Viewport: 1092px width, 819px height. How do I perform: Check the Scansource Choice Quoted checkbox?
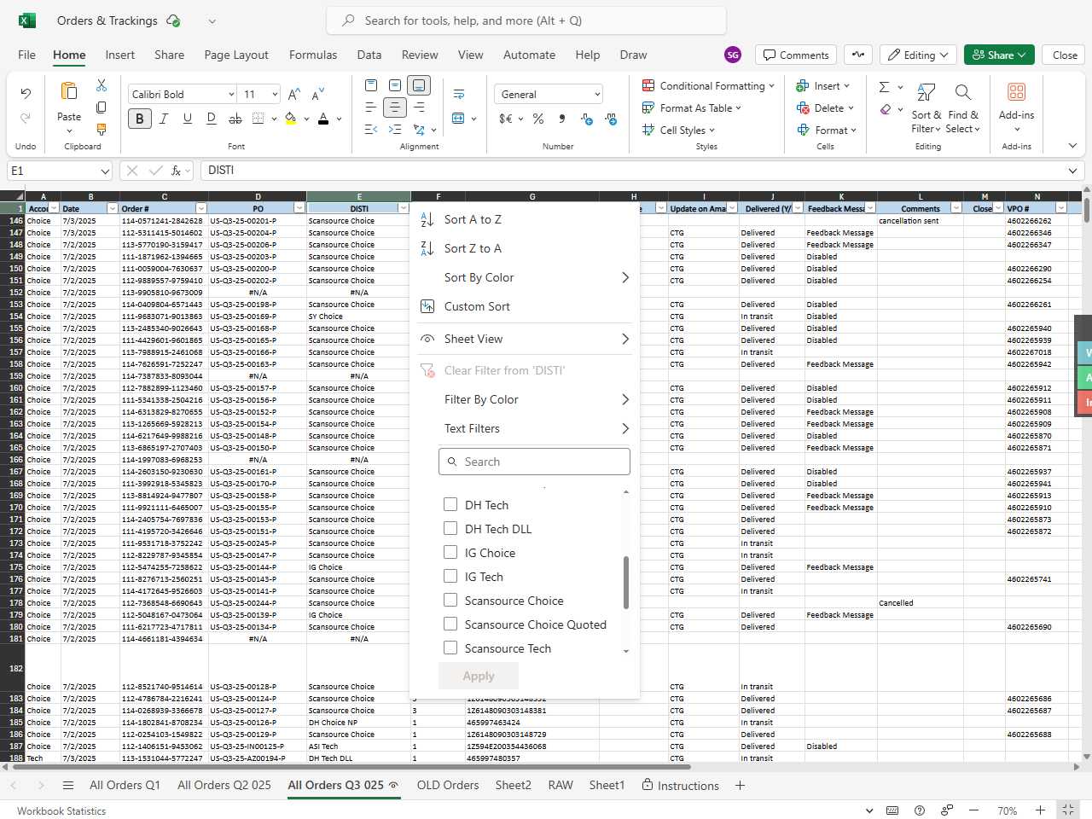(450, 624)
